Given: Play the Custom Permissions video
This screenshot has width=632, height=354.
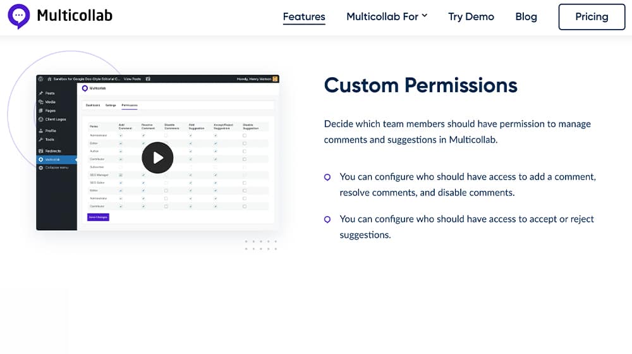Looking at the screenshot, I should pyautogui.click(x=157, y=157).
